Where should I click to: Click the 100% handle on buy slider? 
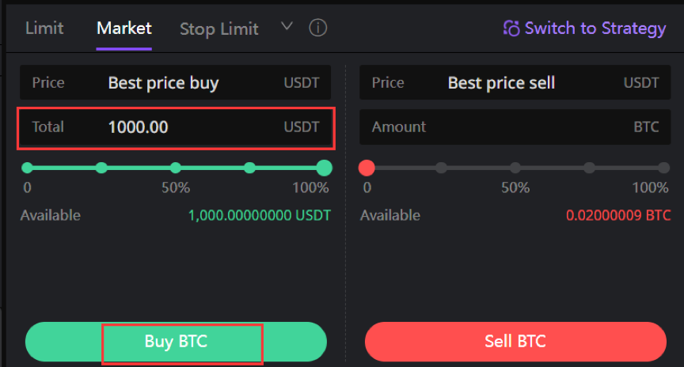(x=324, y=168)
